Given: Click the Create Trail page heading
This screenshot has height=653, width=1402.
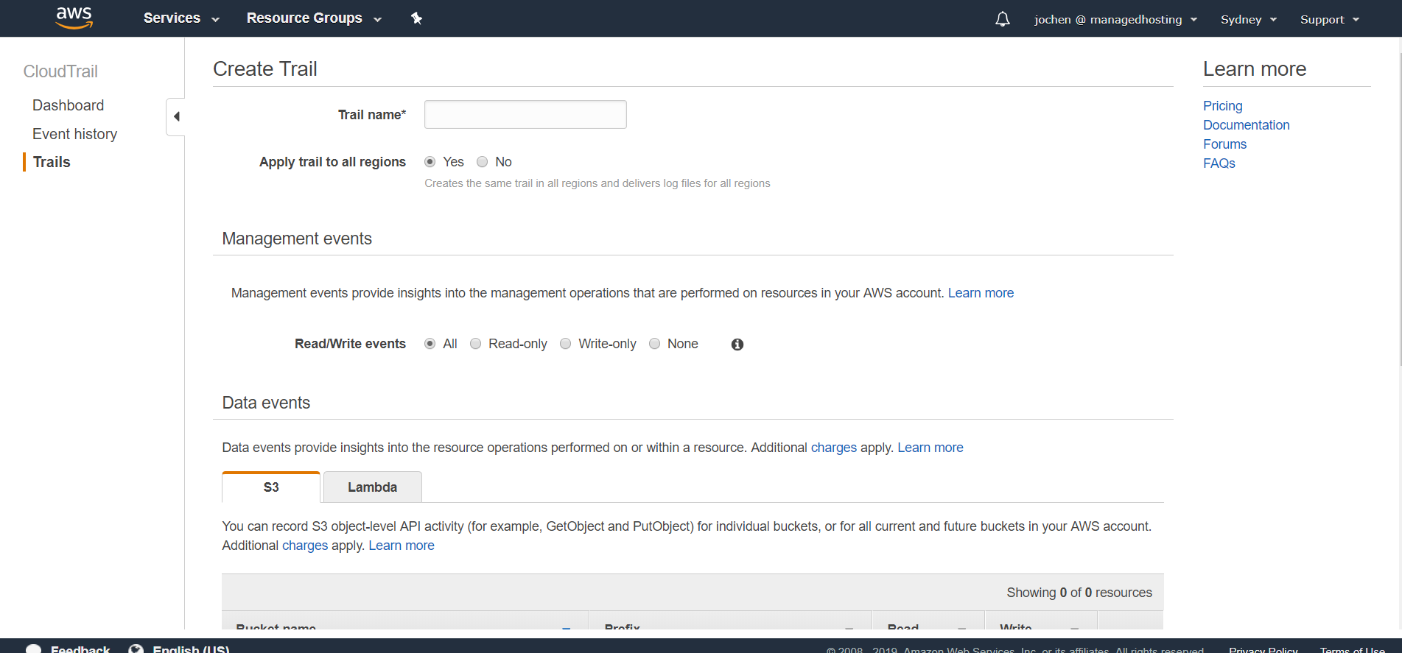Looking at the screenshot, I should (x=265, y=68).
